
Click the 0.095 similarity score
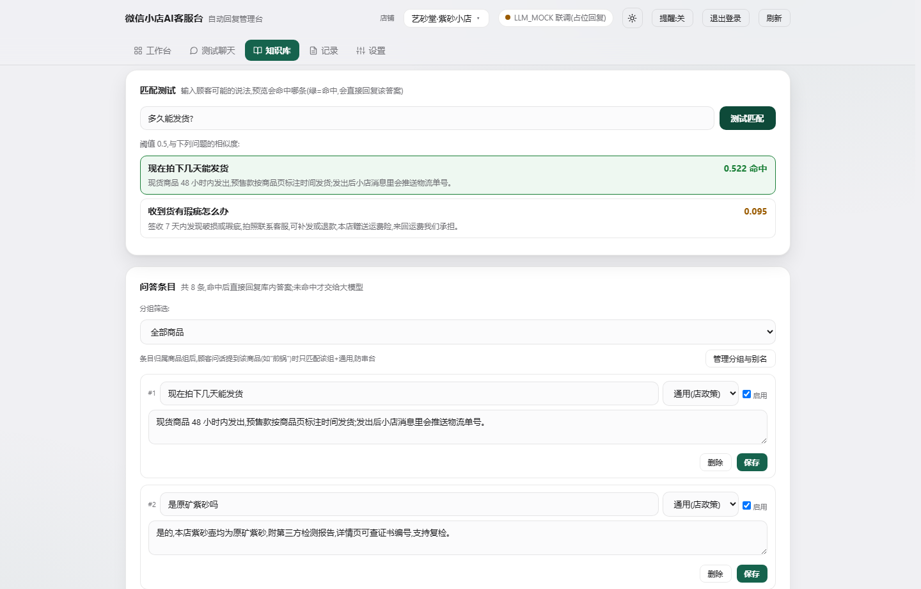pyautogui.click(x=755, y=211)
